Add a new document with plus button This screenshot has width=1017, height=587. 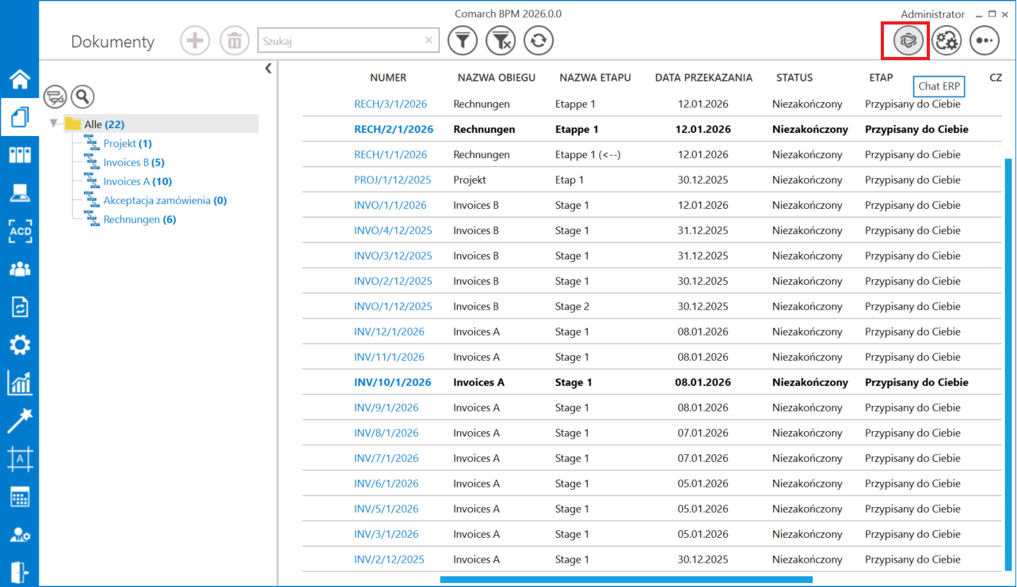pos(195,40)
